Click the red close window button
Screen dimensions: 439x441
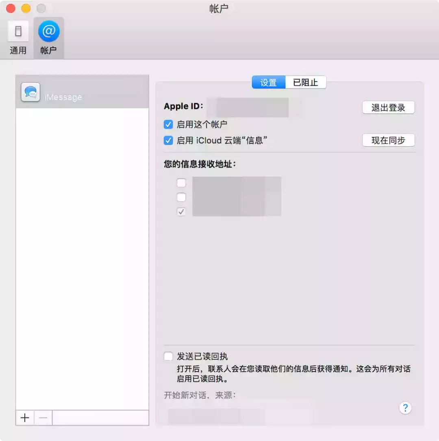(x=11, y=9)
